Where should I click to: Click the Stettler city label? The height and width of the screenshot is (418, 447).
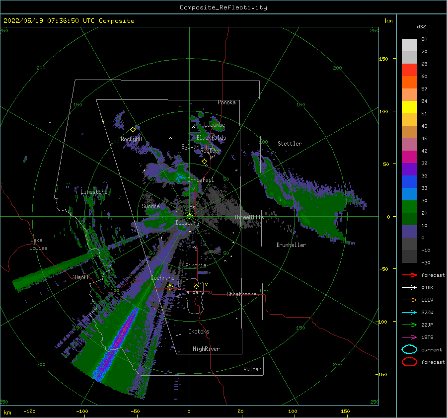[x=290, y=144]
